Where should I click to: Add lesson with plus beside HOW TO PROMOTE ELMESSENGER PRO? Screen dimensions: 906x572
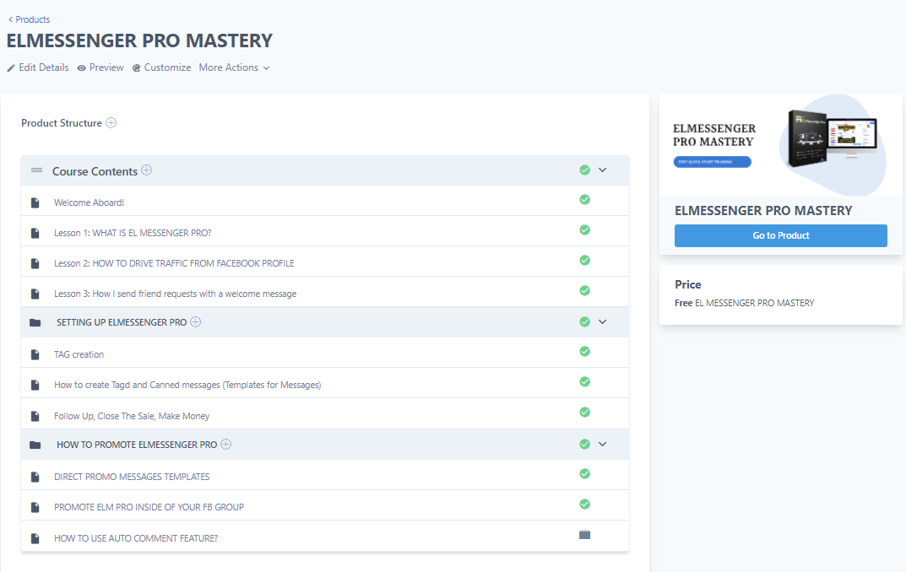(226, 444)
